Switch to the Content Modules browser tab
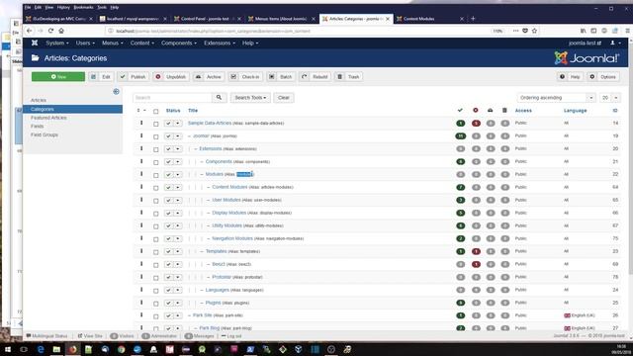Image resolution: width=633 pixels, height=356 pixels. [x=430, y=19]
